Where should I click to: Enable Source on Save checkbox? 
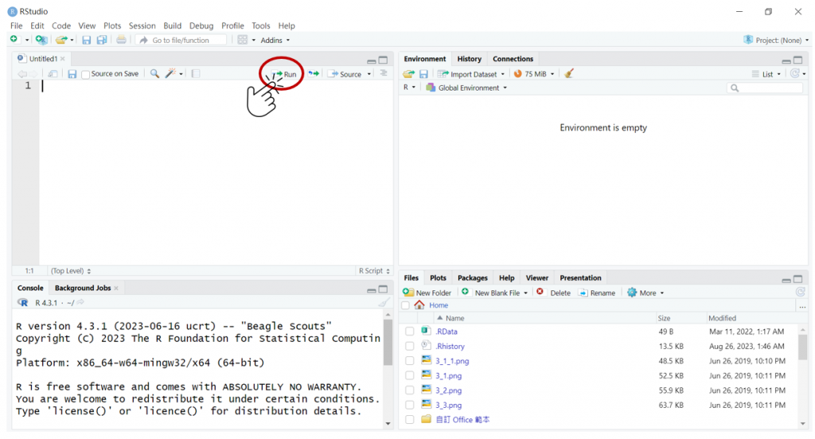[x=86, y=74]
